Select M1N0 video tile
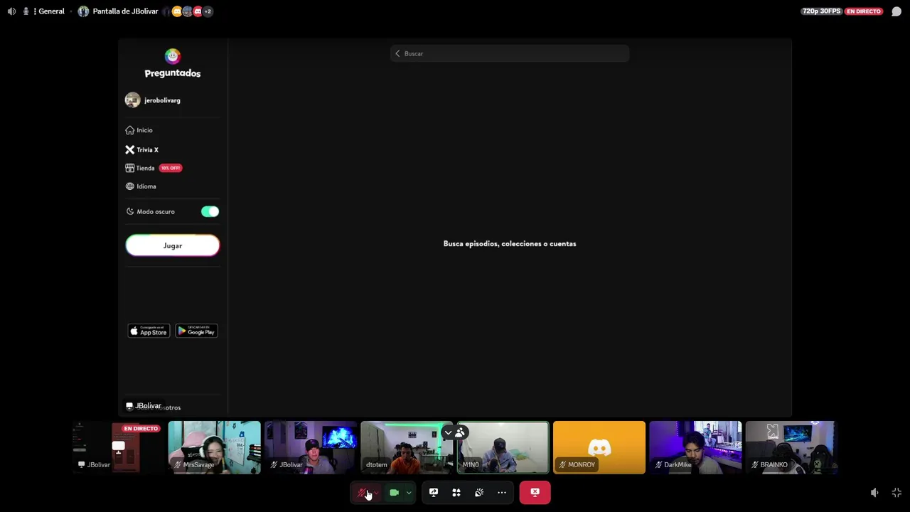 [503, 447]
